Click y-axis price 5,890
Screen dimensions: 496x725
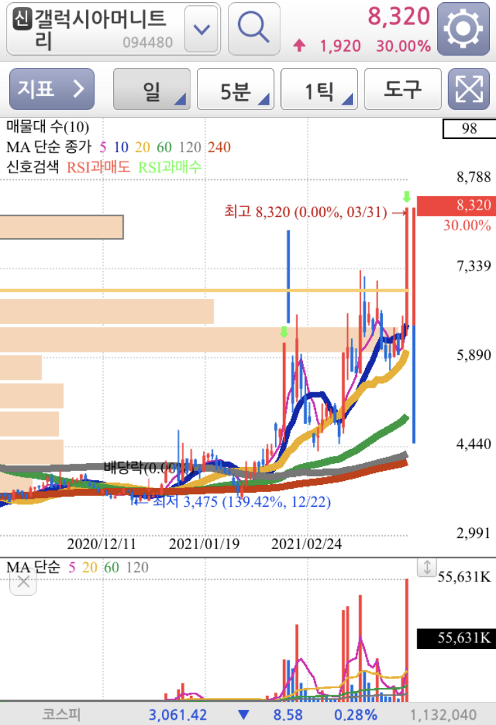point(474,355)
